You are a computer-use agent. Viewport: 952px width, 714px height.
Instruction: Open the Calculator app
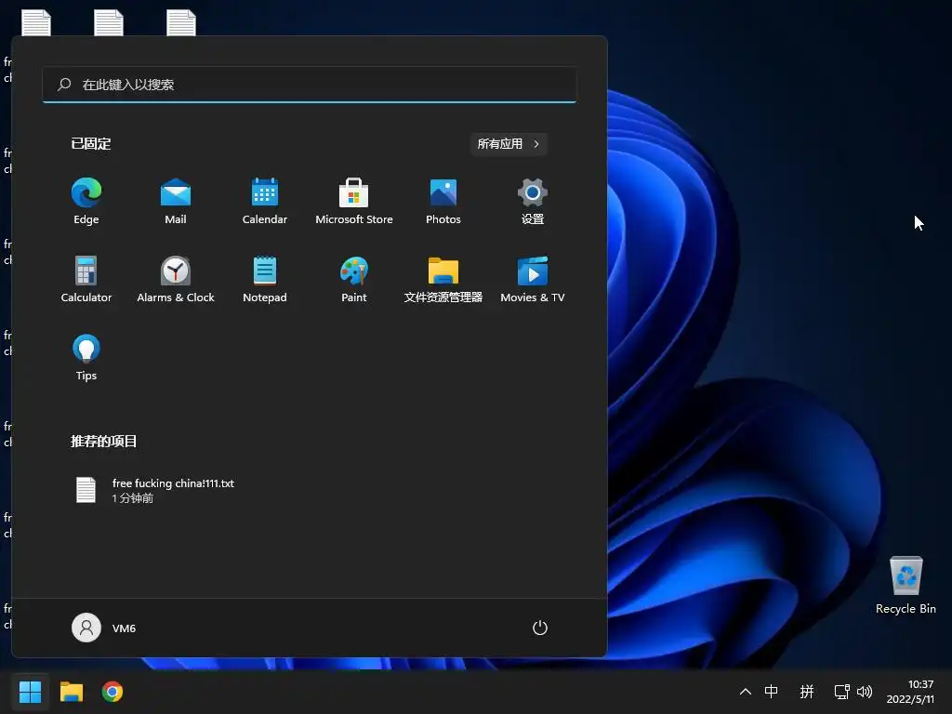(x=86, y=279)
